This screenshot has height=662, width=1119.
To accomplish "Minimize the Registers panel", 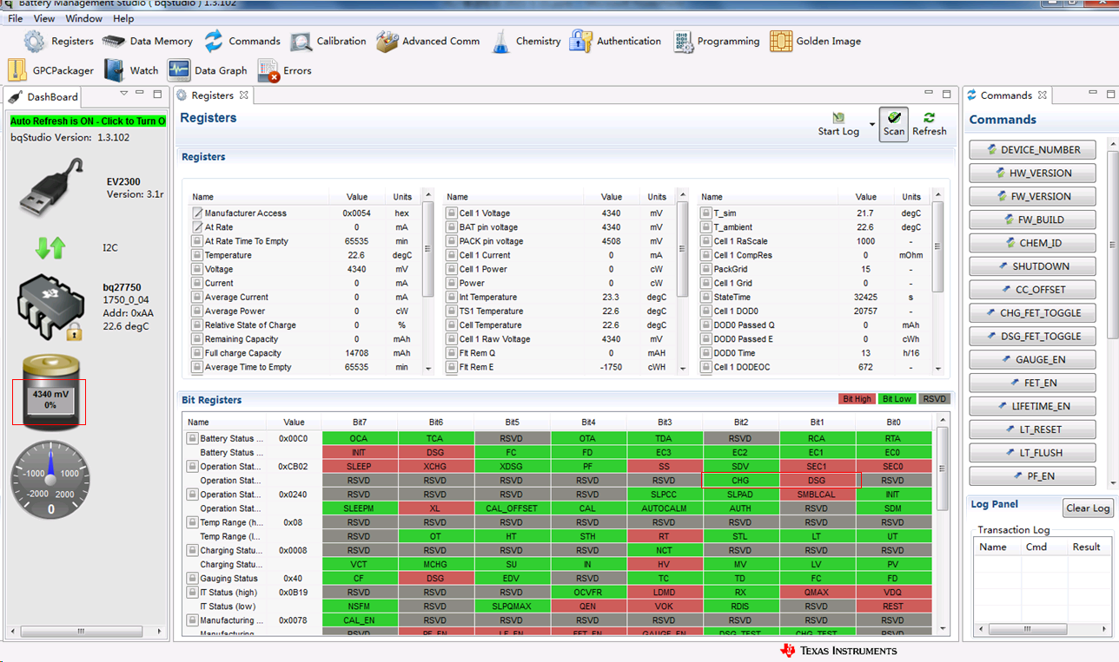I will click(x=929, y=94).
